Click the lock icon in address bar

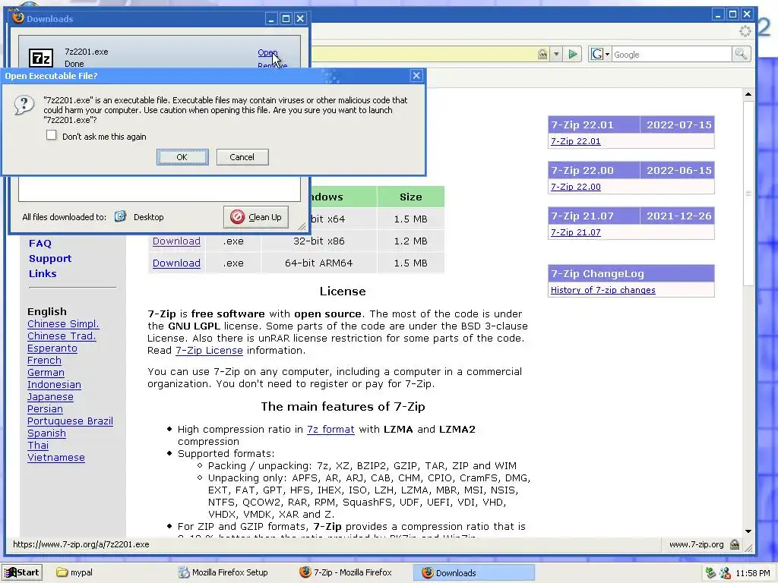542,54
